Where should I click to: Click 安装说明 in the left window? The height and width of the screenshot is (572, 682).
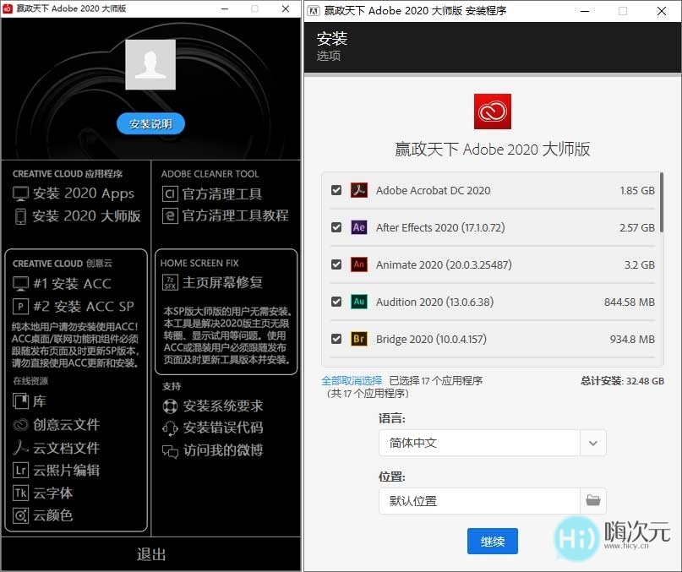(x=150, y=123)
